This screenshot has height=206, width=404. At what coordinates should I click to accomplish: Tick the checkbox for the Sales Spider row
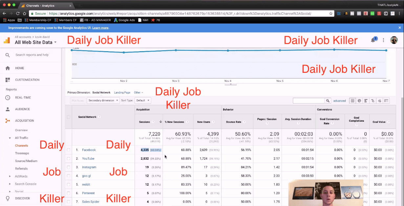tap(69, 202)
